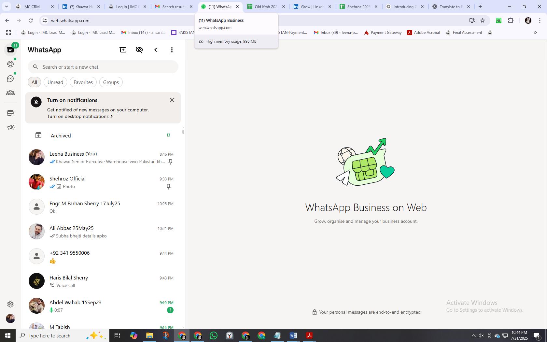Viewport: 547px width, 342px height.
Task: Open Shehroz Official chat
Action: [x=103, y=182]
